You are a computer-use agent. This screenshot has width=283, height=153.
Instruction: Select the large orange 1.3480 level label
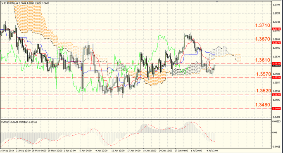[x=263, y=105]
